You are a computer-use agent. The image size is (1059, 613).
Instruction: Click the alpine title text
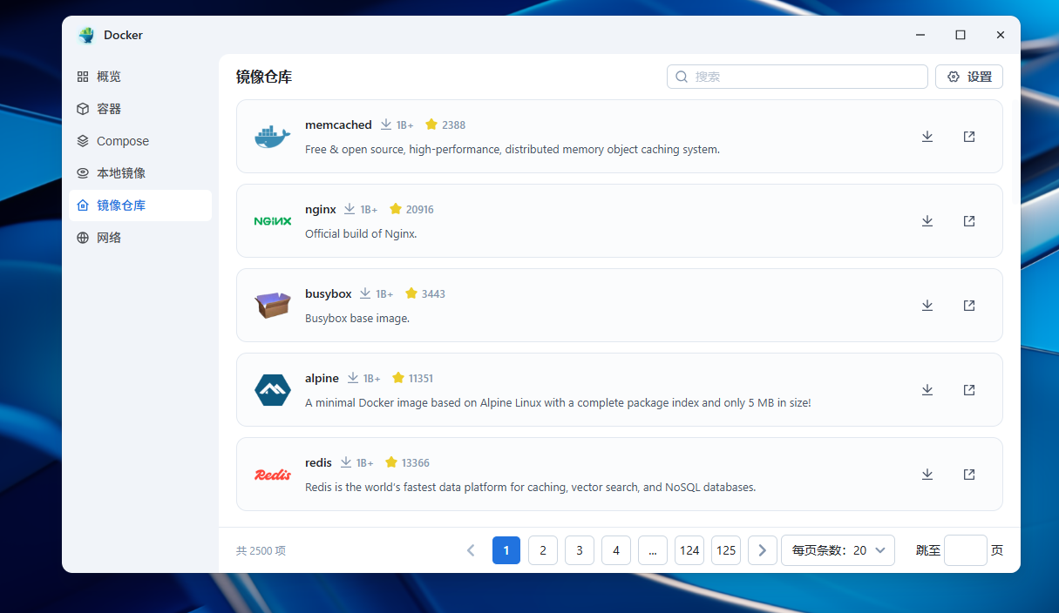tap(322, 378)
